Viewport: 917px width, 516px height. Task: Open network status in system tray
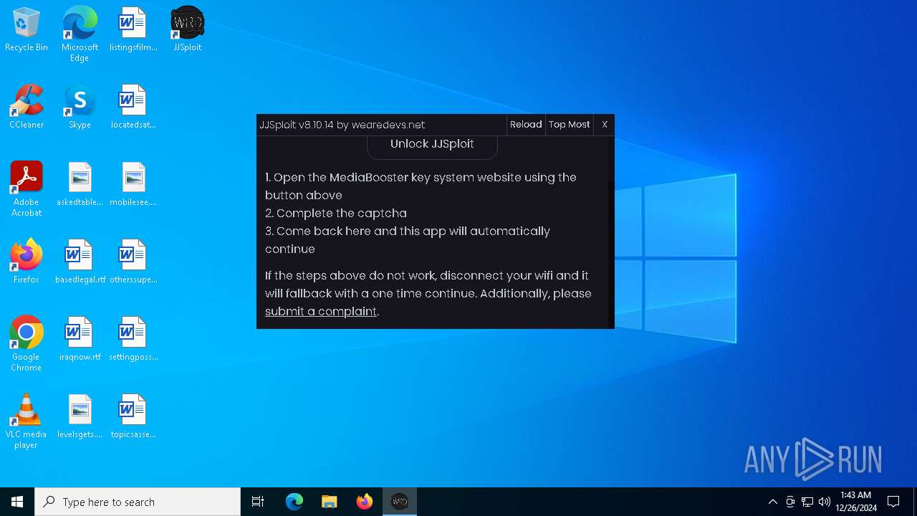point(807,502)
